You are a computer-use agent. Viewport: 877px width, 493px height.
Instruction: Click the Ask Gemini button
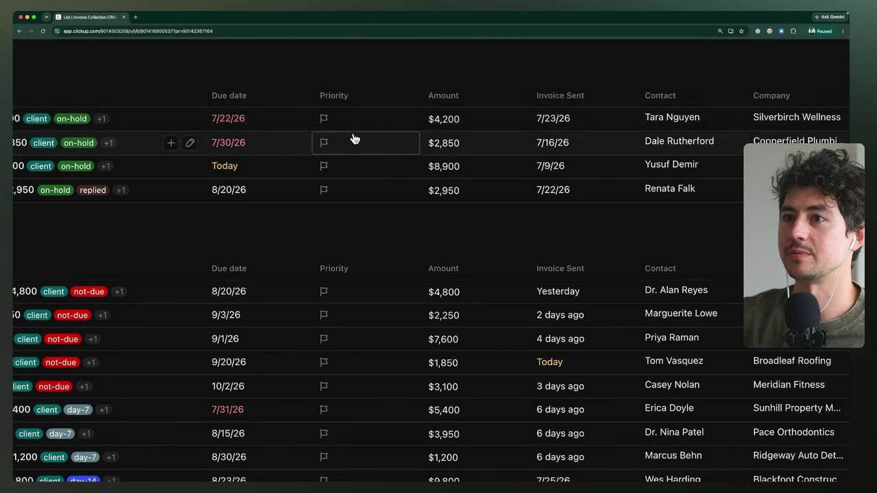pyautogui.click(x=830, y=17)
